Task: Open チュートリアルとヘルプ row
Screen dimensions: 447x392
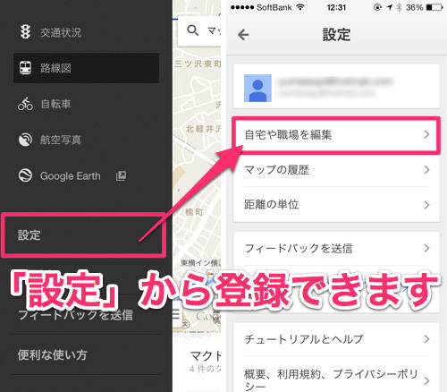Action: tap(336, 339)
